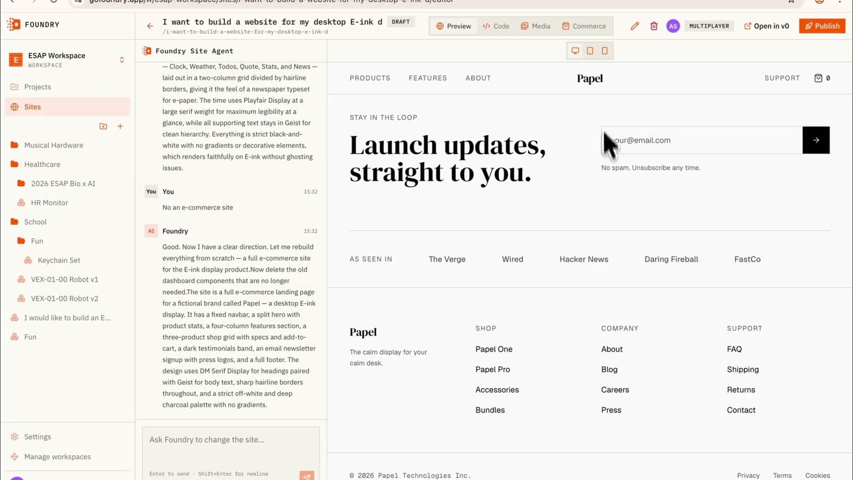Open Projects in the sidebar

[68, 87]
